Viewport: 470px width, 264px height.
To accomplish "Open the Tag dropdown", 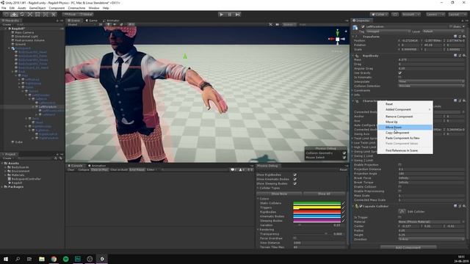I will click(388, 31).
